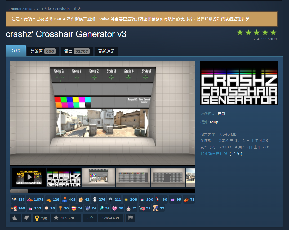Click the thumbnail strip scrollbar handle
The width and height of the screenshot is (289, 230).
19,191
